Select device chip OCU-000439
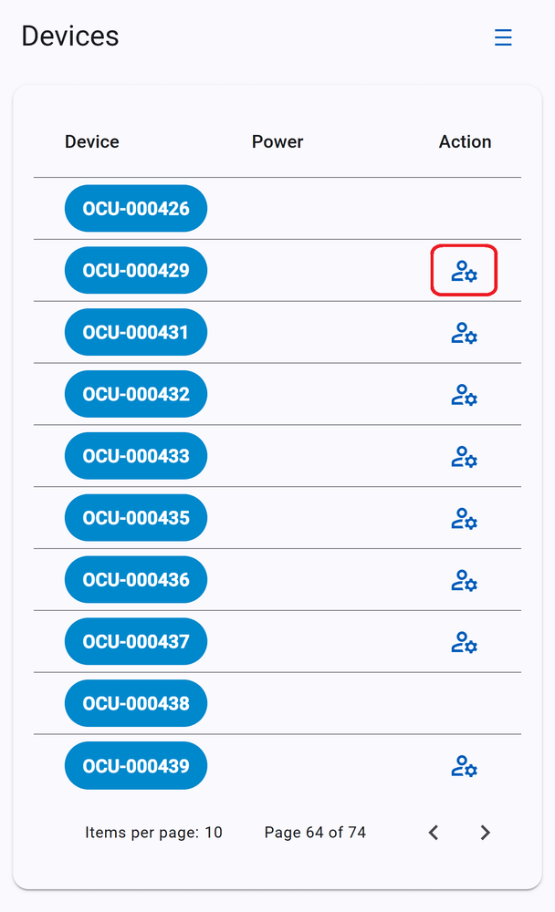Image resolution: width=555 pixels, height=912 pixels. (x=136, y=765)
